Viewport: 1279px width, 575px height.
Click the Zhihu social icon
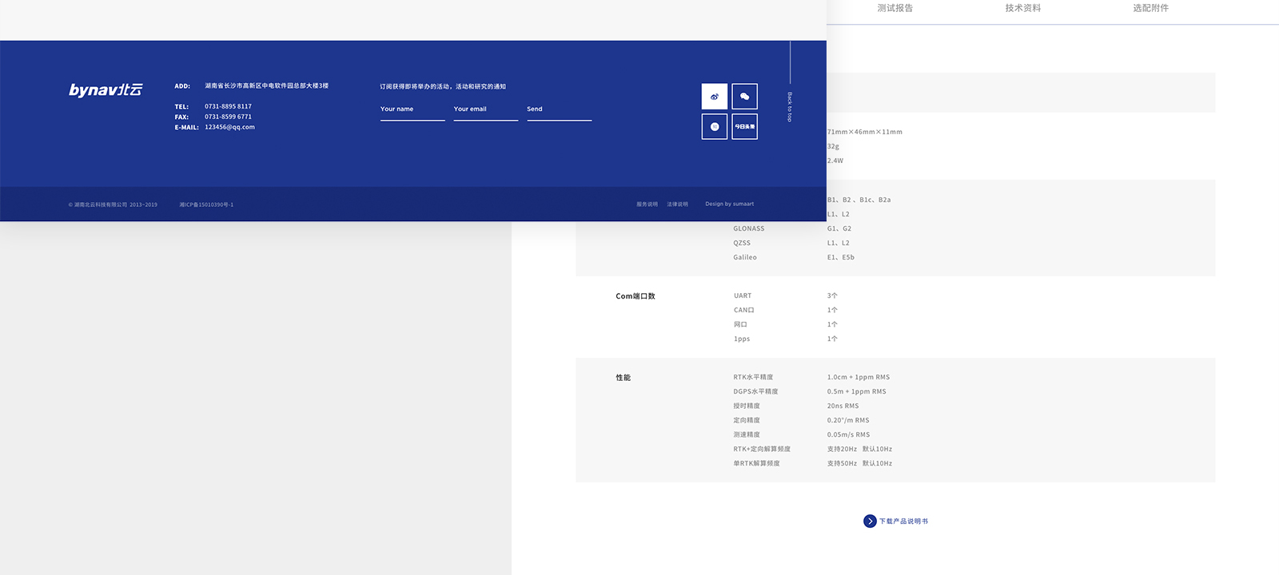pyautogui.click(x=714, y=127)
